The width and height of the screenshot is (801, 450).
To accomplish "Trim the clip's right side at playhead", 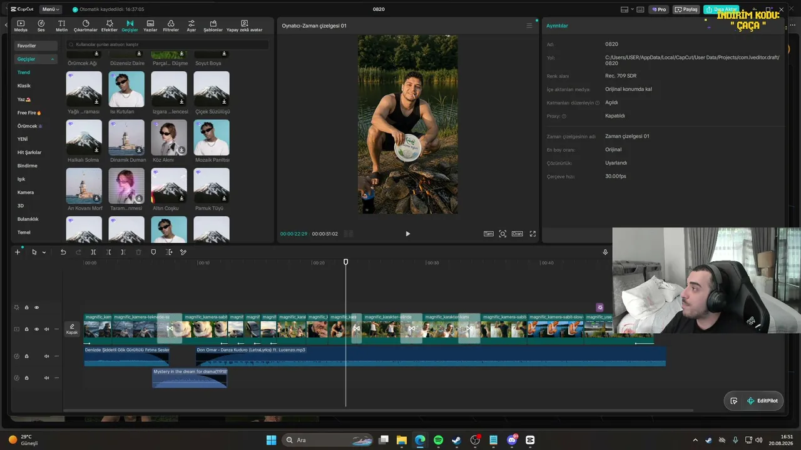I will point(123,252).
